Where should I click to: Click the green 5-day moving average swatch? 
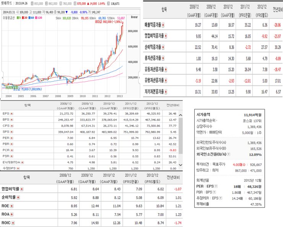(18, 18)
